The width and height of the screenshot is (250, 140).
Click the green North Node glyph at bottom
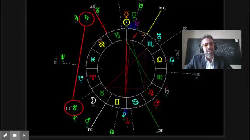[x=112, y=132]
